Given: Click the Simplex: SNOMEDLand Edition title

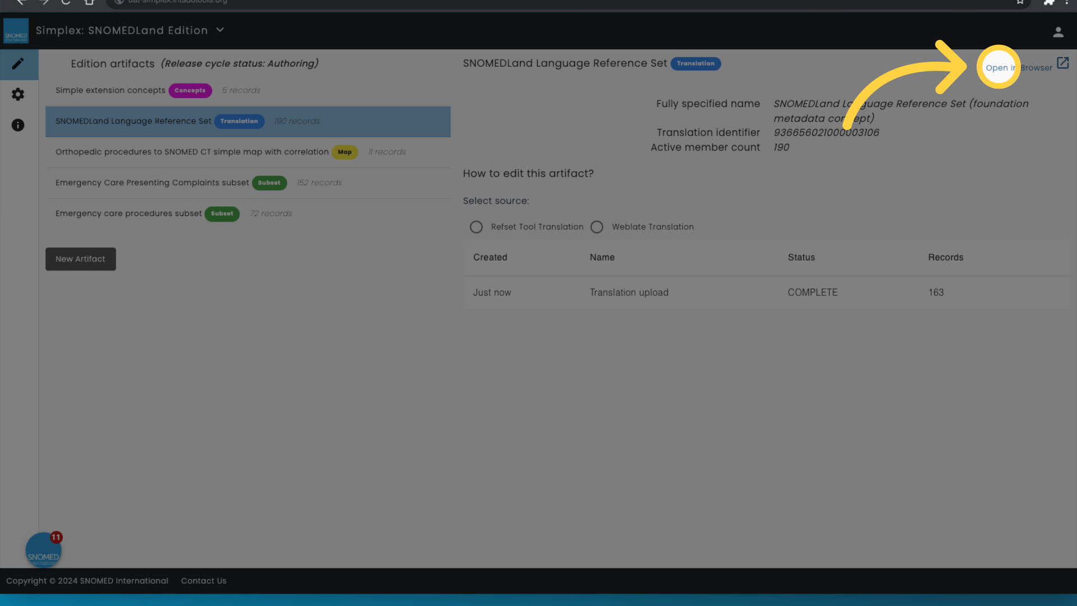Looking at the screenshot, I should (122, 30).
